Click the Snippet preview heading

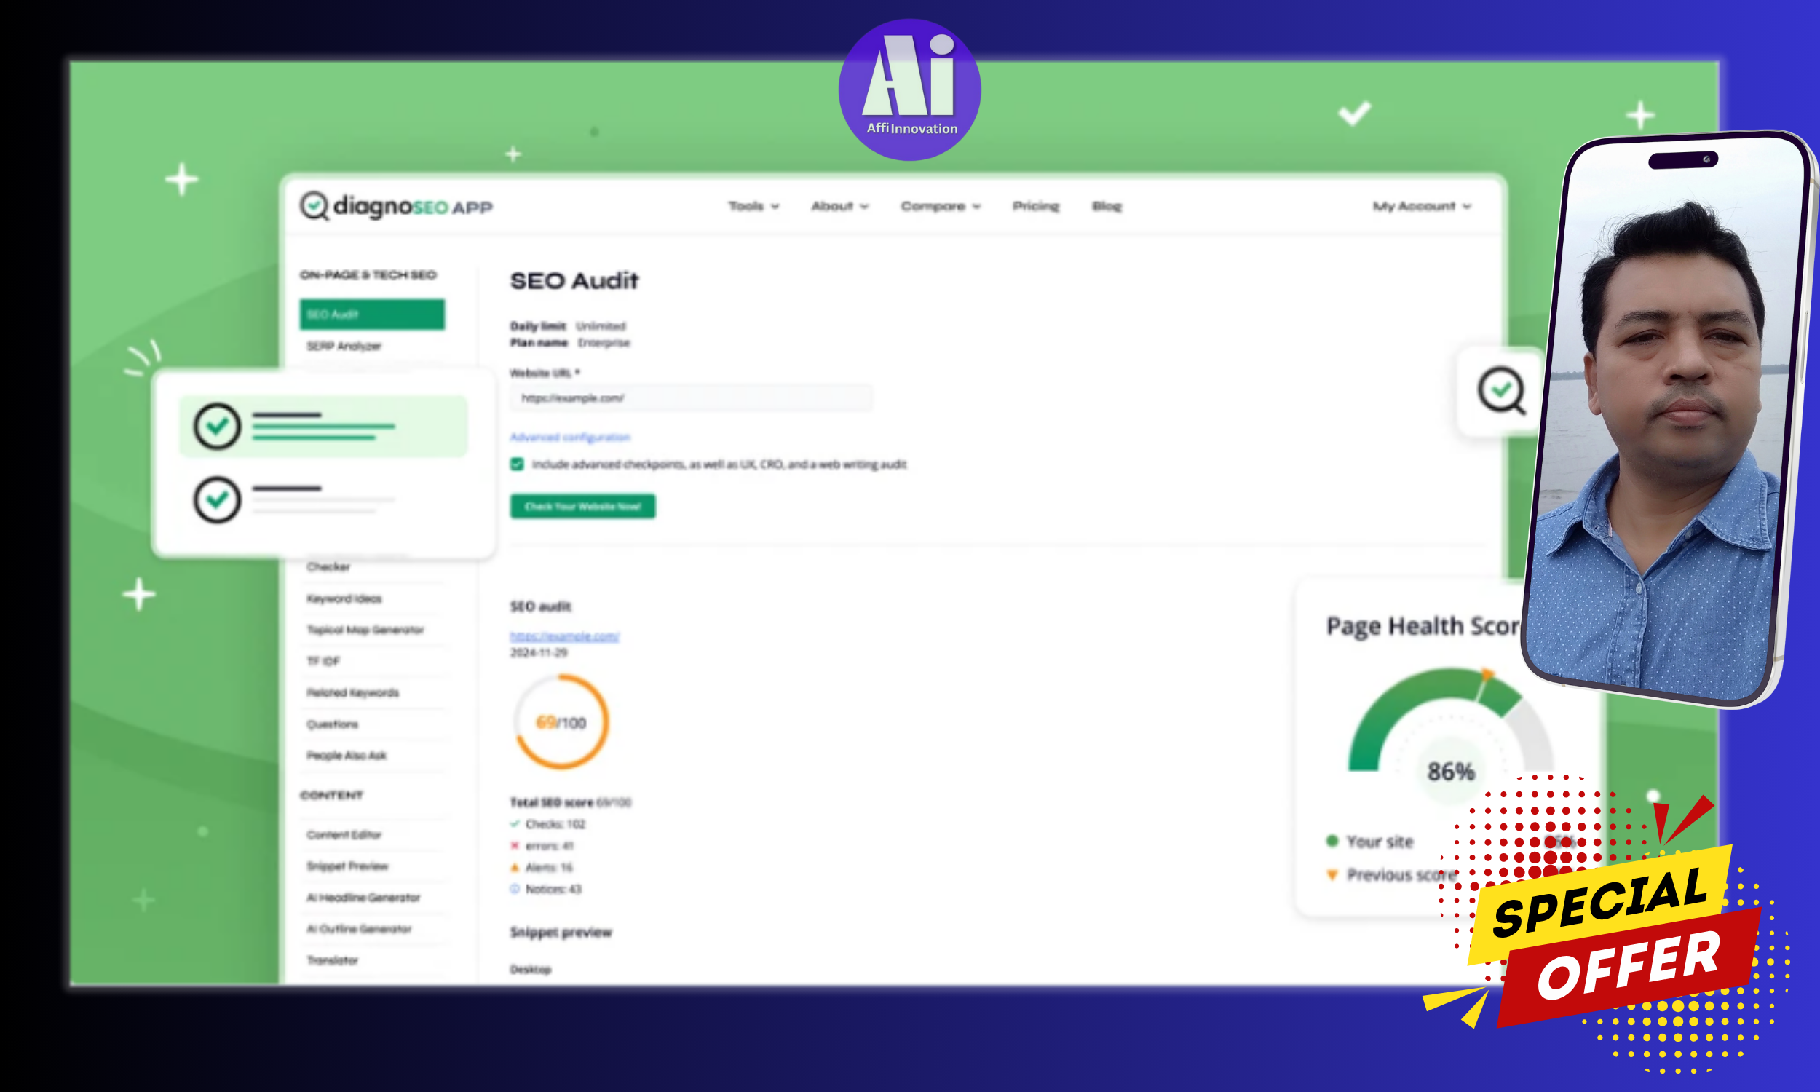[561, 933]
